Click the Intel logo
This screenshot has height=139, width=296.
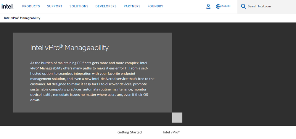[x=7, y=7]
